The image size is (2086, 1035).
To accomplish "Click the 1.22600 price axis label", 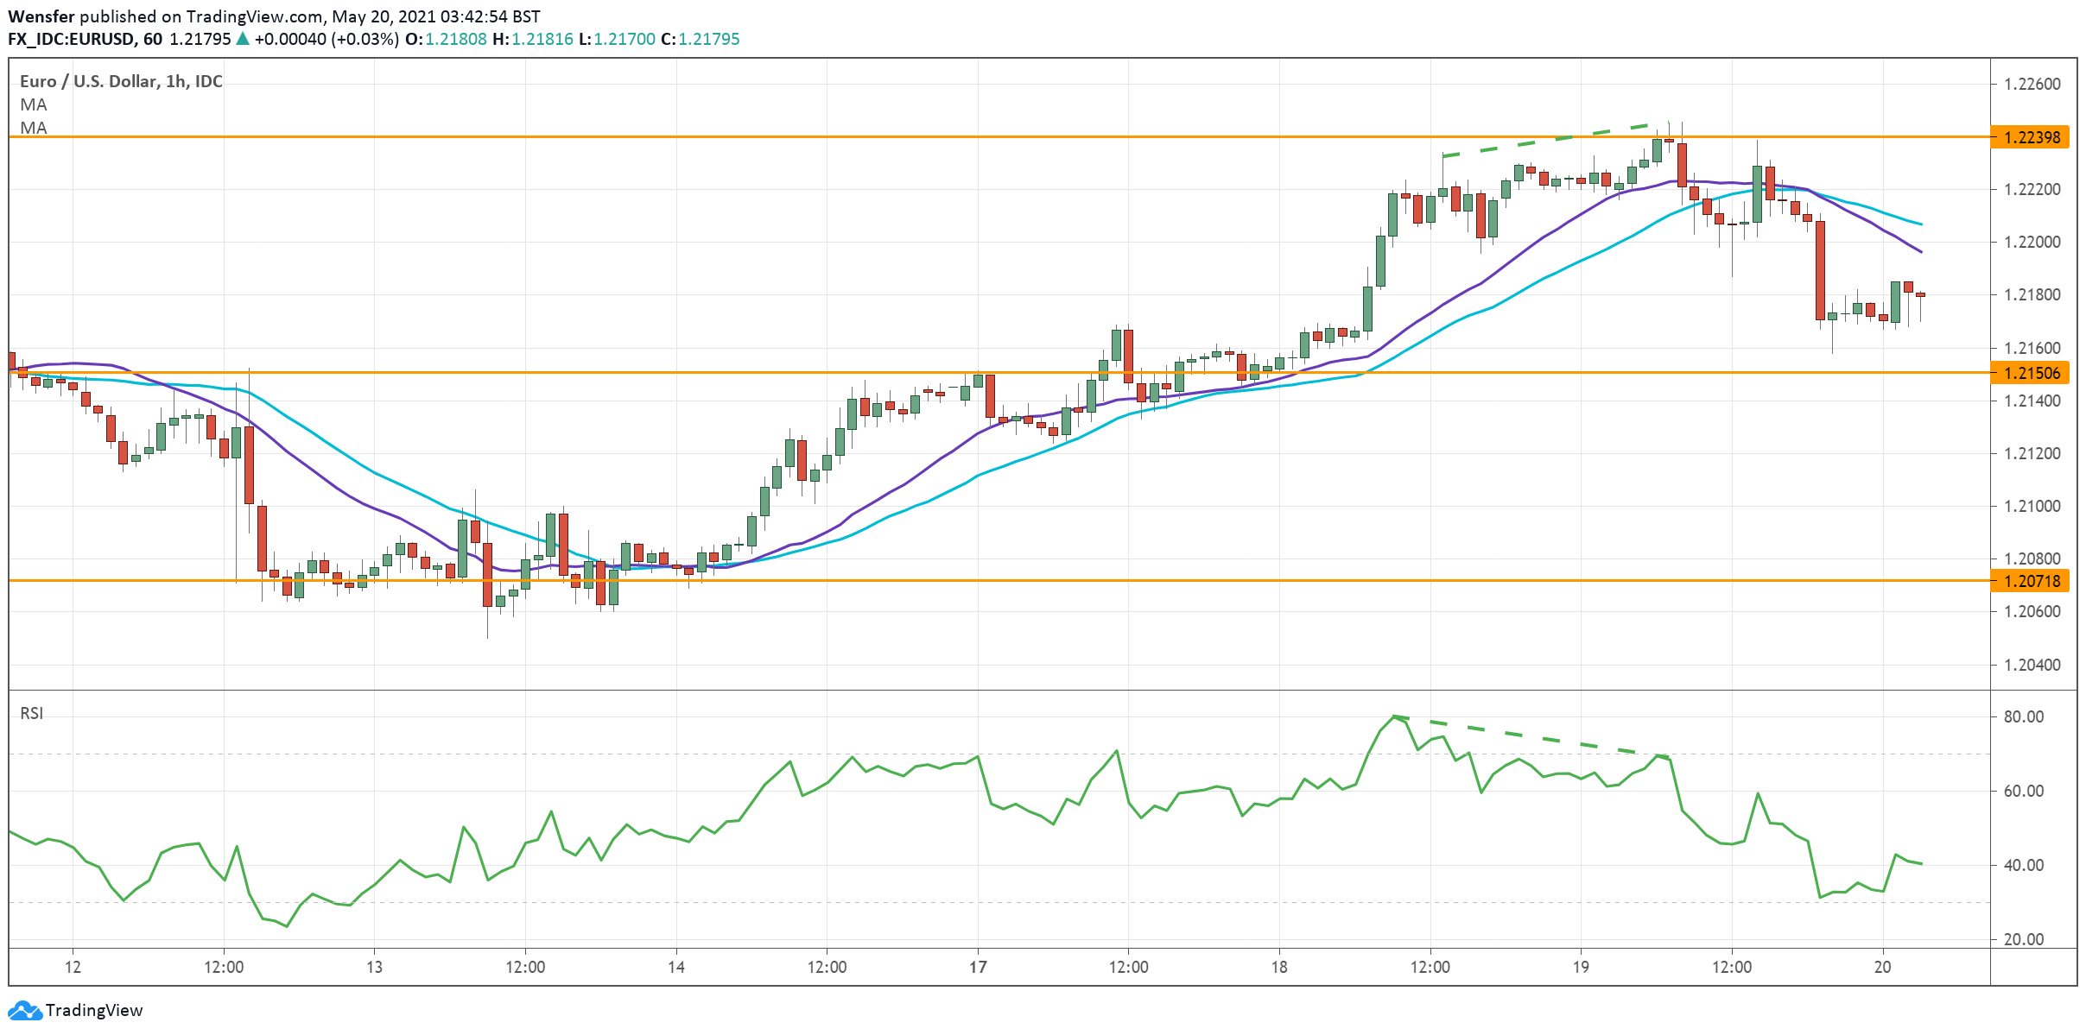I will [2032, 84].
